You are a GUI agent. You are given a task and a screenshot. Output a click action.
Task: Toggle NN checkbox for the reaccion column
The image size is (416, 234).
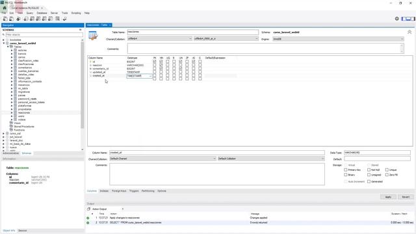pos(161,65)
